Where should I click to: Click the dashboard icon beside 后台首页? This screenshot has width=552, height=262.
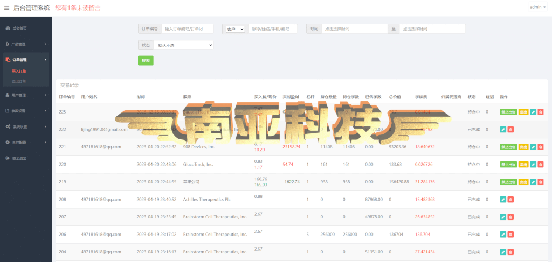pyautogui.click(x=8, y=28)
